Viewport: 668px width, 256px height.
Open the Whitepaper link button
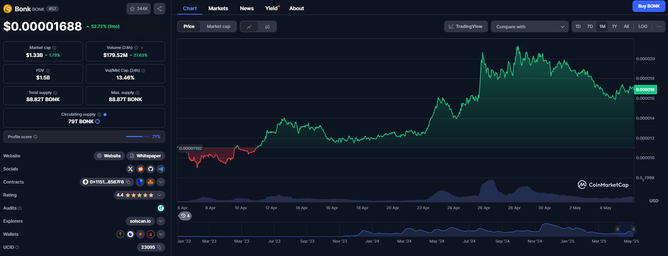tap(146, 156)
